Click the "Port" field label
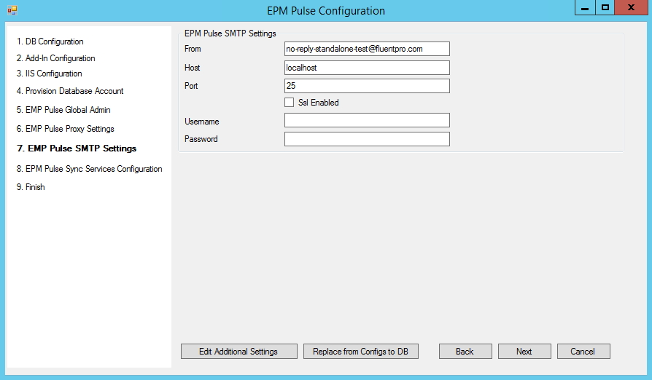Viewport: 652px width, 380px height. [191, 86]
